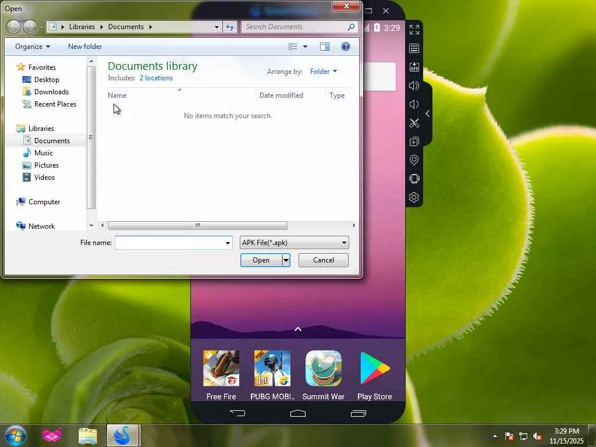Tap the Android back navigation button
Screen dimensions: 596x447
pyautogui.click(x=237, y=413)
